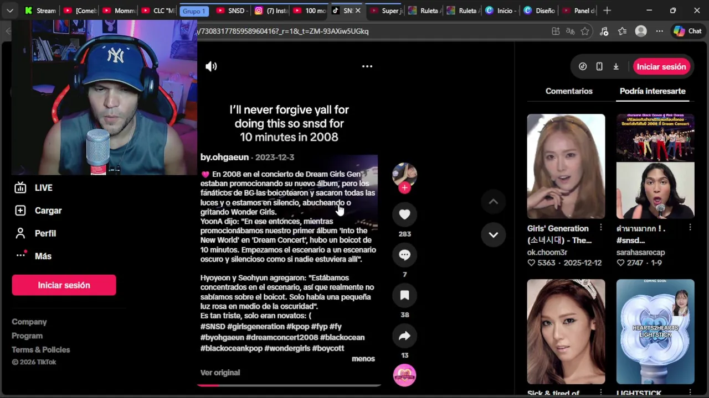The height and width of the screenshot is (398, 709).
Task: Open the browser profile avatar
Action: click(641, 32)
